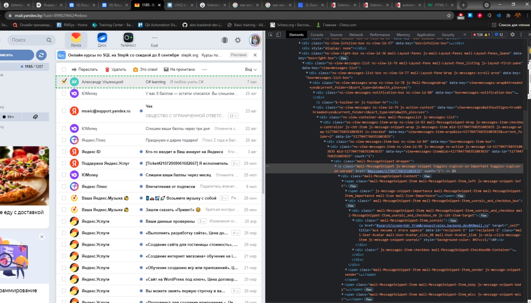This screenshot has width=531, height=303.
Task: Open the Вид view dropdown
Action: coord(251,69)
